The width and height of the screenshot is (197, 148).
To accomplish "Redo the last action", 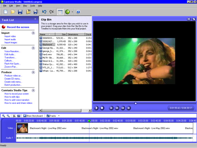I will [x=52, y=12].
